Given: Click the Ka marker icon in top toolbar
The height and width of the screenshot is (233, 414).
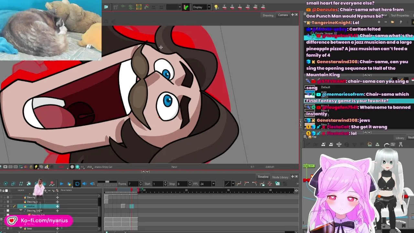Looking at the screenshot, I should (x=248, y=7).
